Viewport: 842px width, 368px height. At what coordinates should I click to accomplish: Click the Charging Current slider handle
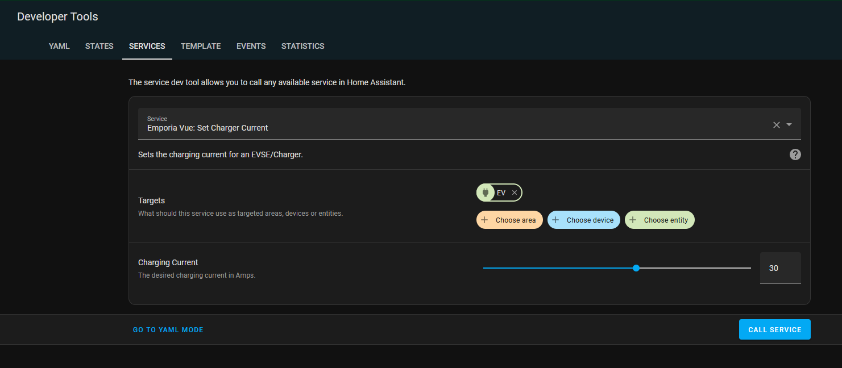pos(636,267)
